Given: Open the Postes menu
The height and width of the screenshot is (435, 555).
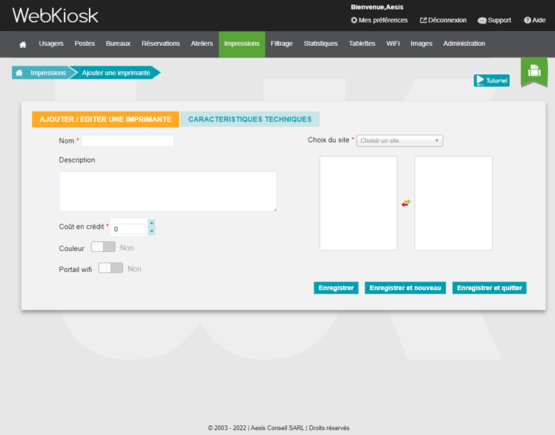Looking at the screenshot, I should (85, 44).
